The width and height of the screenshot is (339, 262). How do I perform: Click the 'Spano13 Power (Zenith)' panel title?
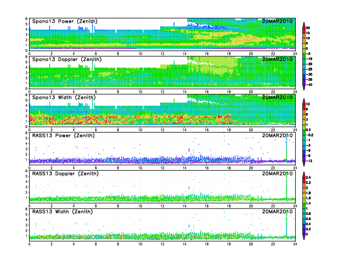pos(65,21)
